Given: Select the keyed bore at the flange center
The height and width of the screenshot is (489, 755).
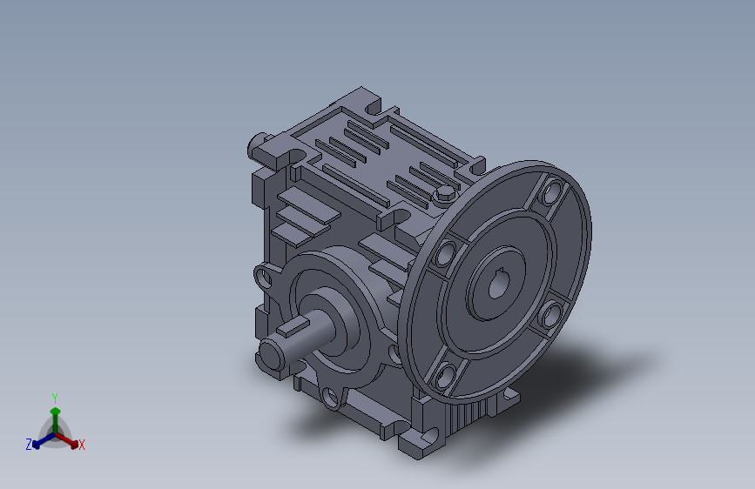Looking at the screenshot, I should tap(498, 285).
